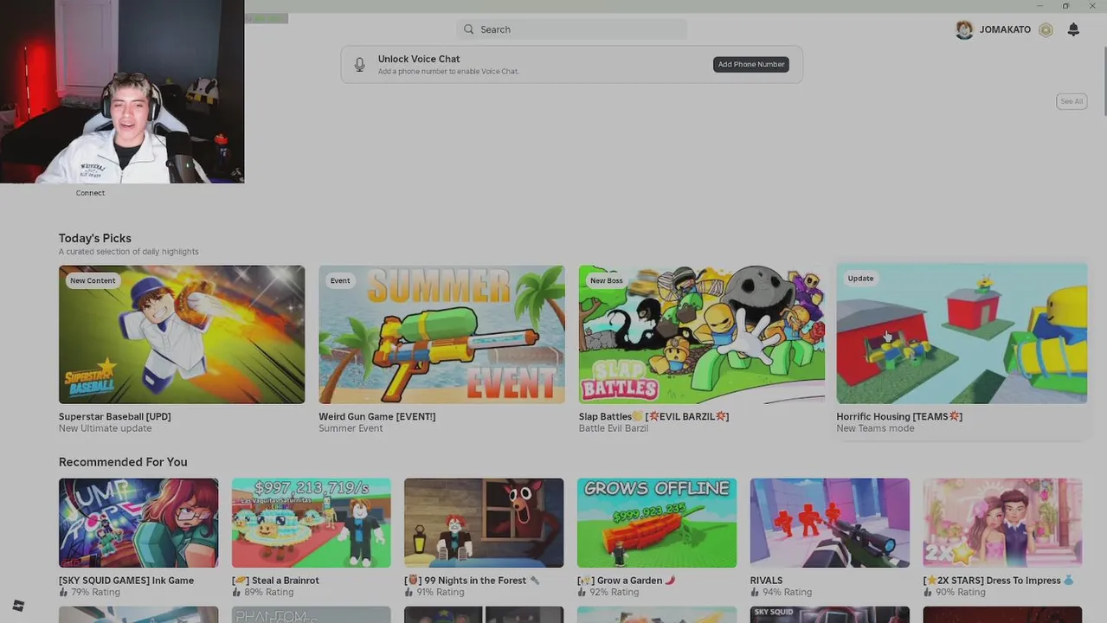Click the search magnifier icon
Viewport: 1107px width, 623px height.
pos(468,29)
